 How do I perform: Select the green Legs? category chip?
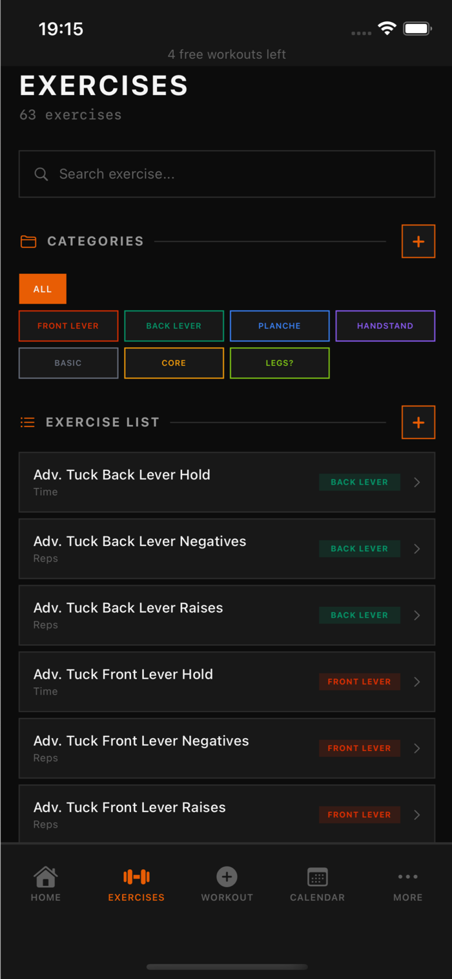(x=280, y=363)
